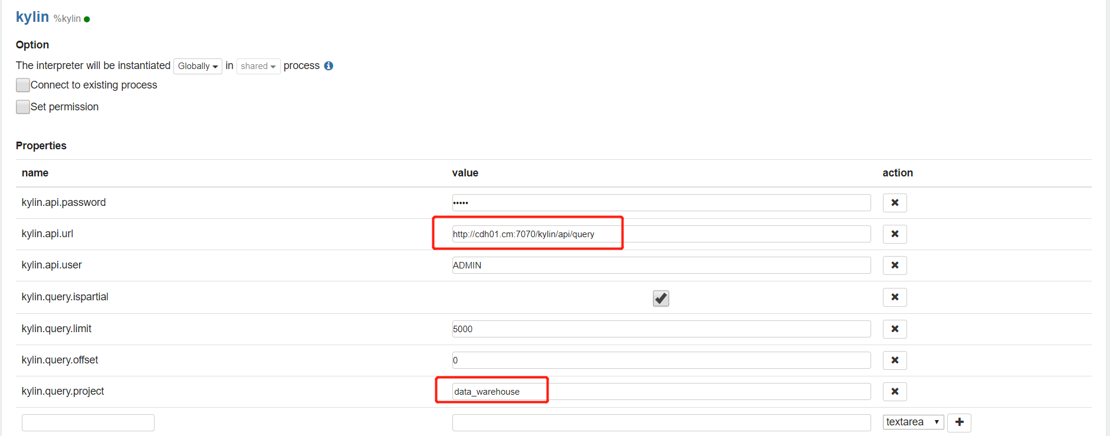Remove the kylin.api.password property
The width and height of the screenshot is (1110, 436).
[x=895, y=203]
